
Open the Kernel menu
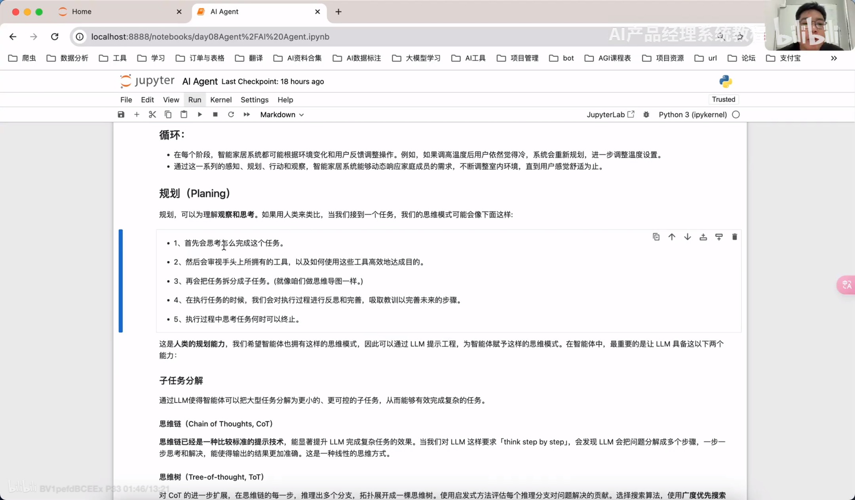(x=221, y=100)
